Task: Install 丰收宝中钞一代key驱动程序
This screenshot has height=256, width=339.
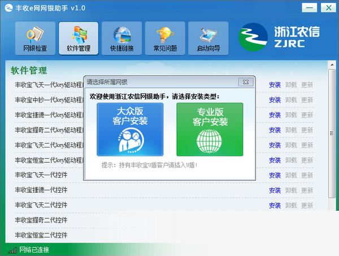Action: pyautogui.click(x=275, y=100)
